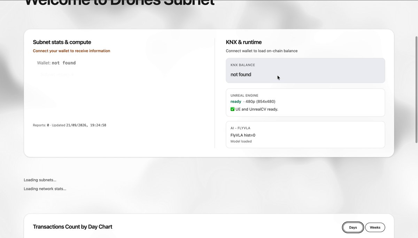Image resolution: width=418 pixels, height=238 pixels.
Task: Click the "UNREAL ENGINE" label
Action: (x=245, y=95)
